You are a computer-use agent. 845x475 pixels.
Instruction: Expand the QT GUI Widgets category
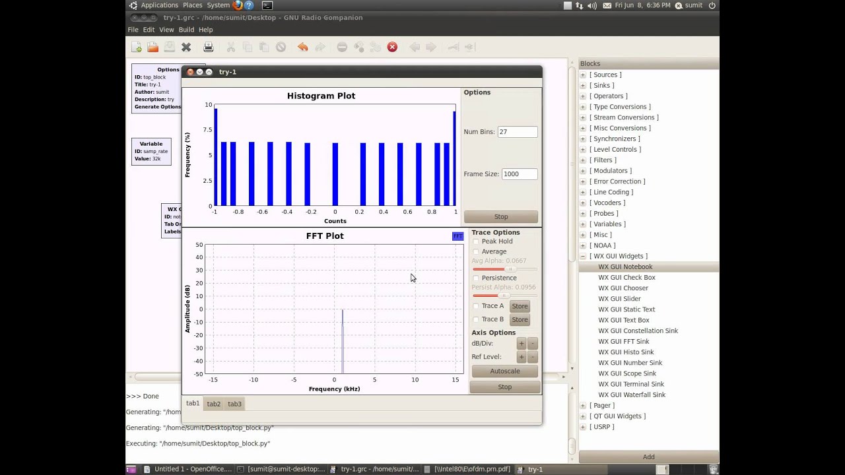click(583, 416)
